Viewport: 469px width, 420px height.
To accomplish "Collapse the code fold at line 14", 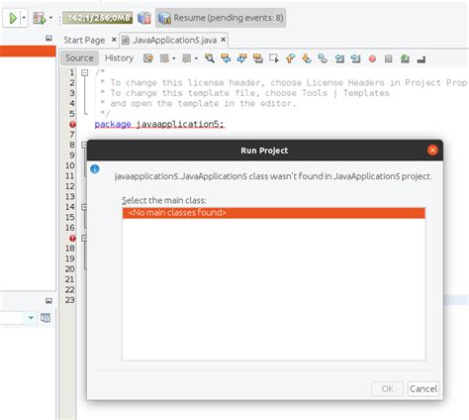I will (x=84, y=207).
